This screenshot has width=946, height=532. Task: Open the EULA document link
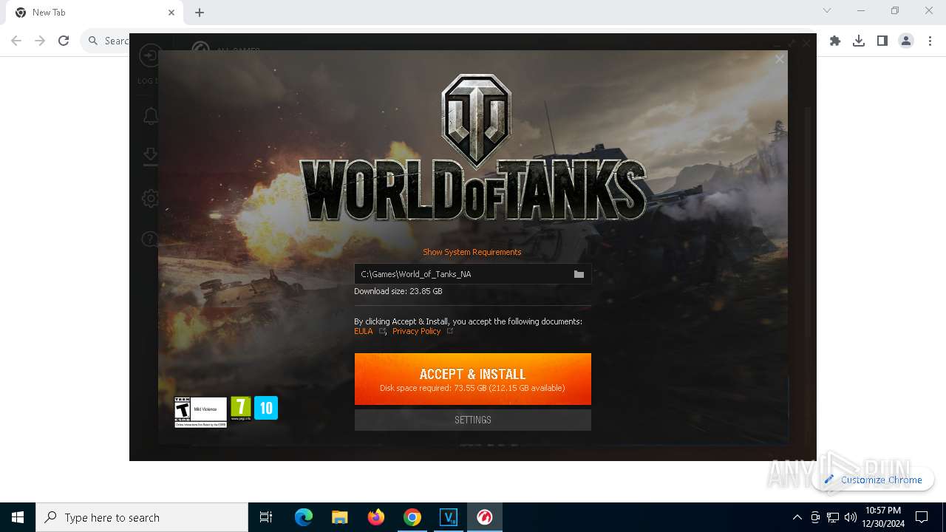[364, 331]
